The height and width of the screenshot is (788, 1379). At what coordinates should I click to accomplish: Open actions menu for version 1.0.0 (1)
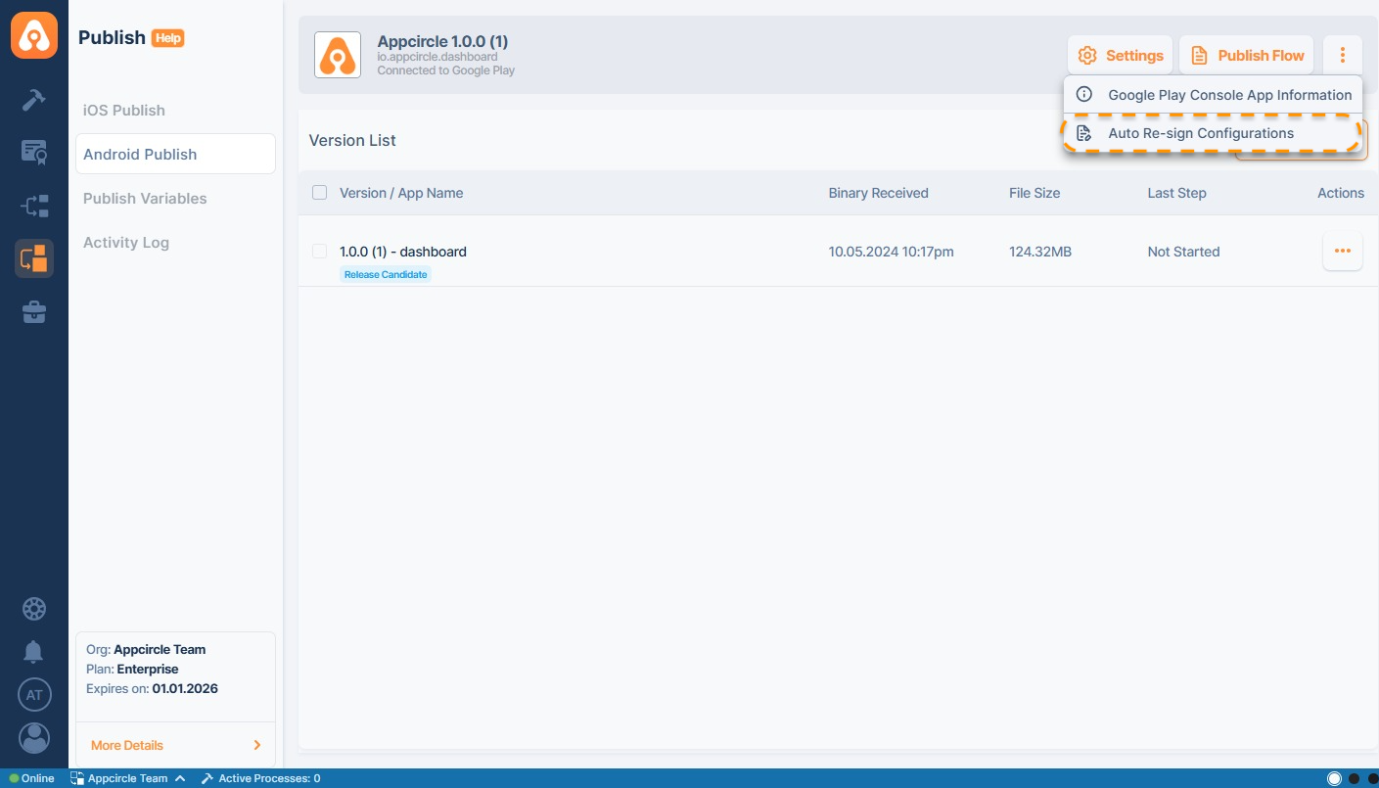coord(1342,252)
